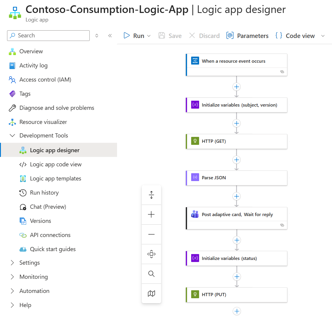This screenshot has height=320, width=332.
Task: Expand the Monitoring section
Action: click(x=12, y=277)
